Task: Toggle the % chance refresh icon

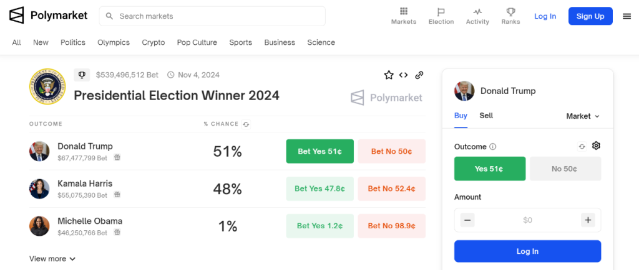Action: [x=245, y=124]
